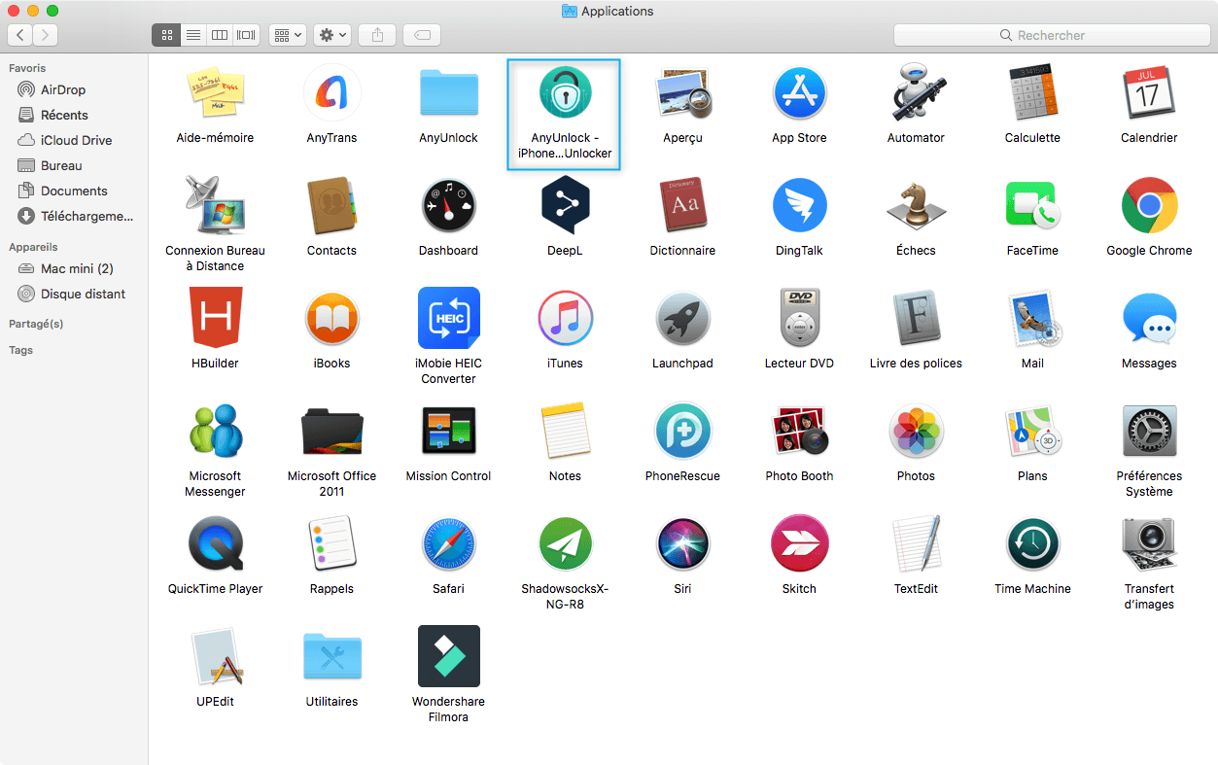Go back with the back arrow
The image size is (1218, 765).
tap(20, 35)
